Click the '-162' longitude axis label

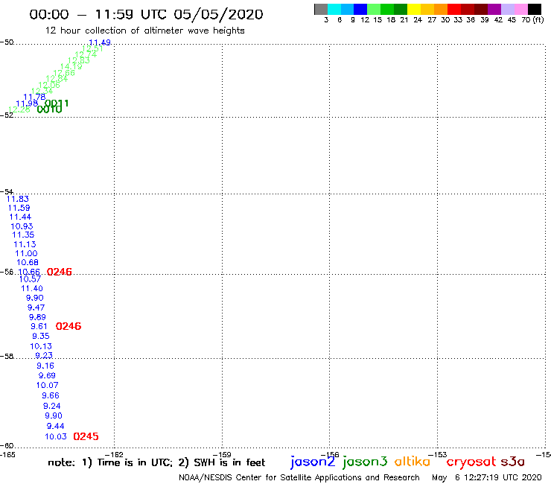click(x=114, y=454)
